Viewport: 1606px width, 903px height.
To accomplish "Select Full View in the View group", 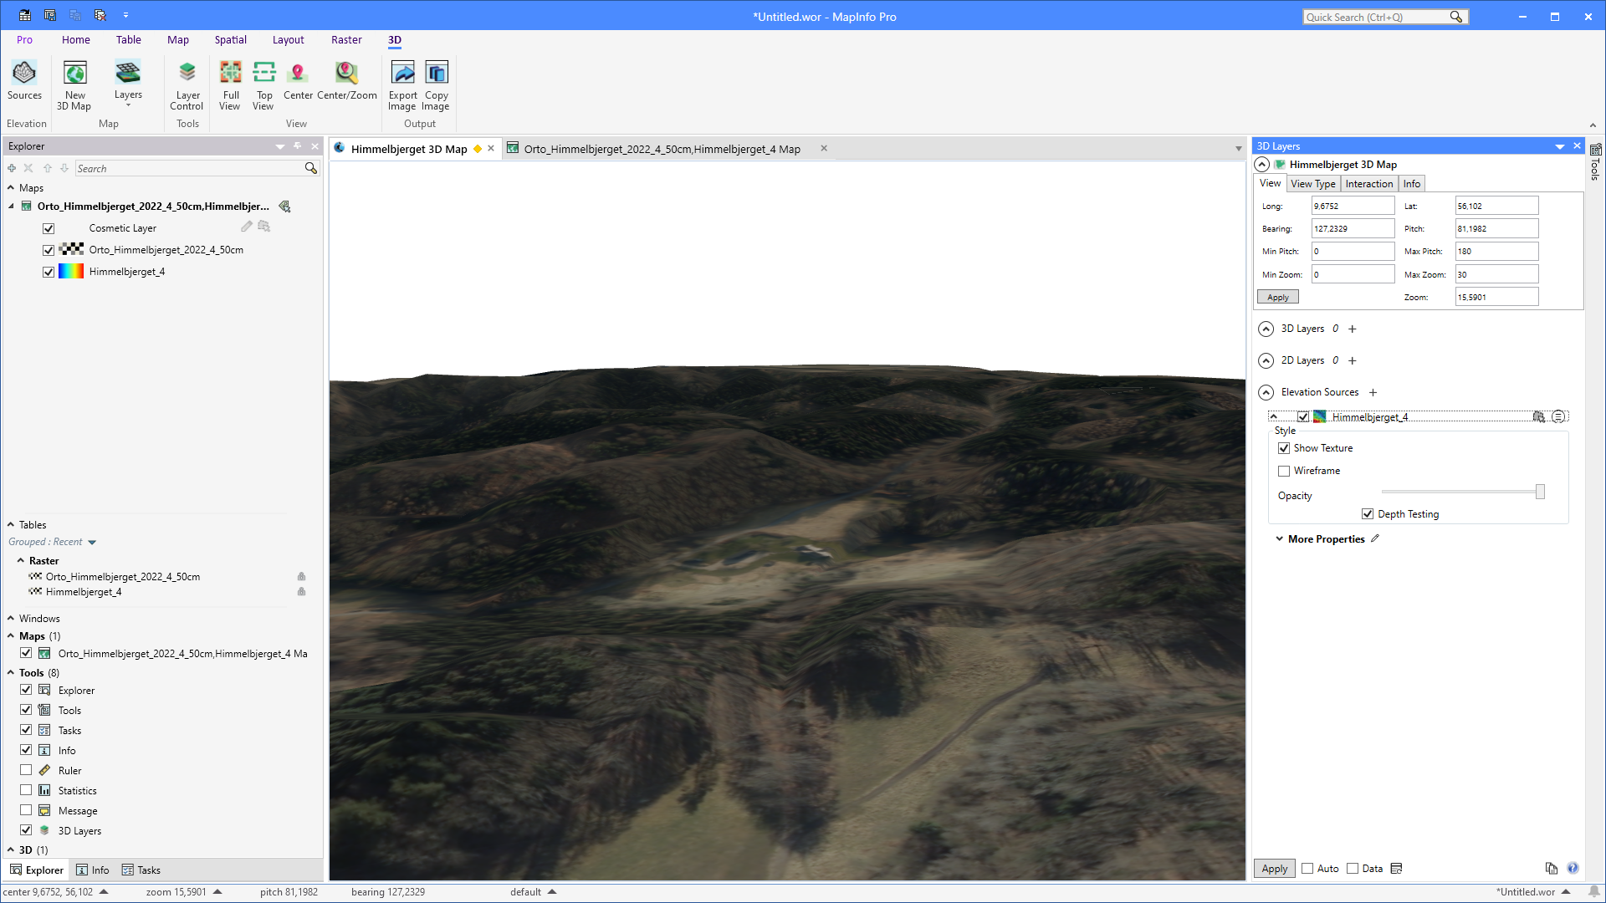I will [x=230, y=84].
